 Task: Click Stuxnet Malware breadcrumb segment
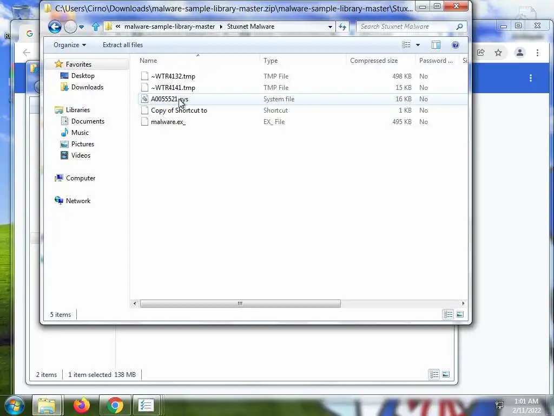click(x=250, y=27)
